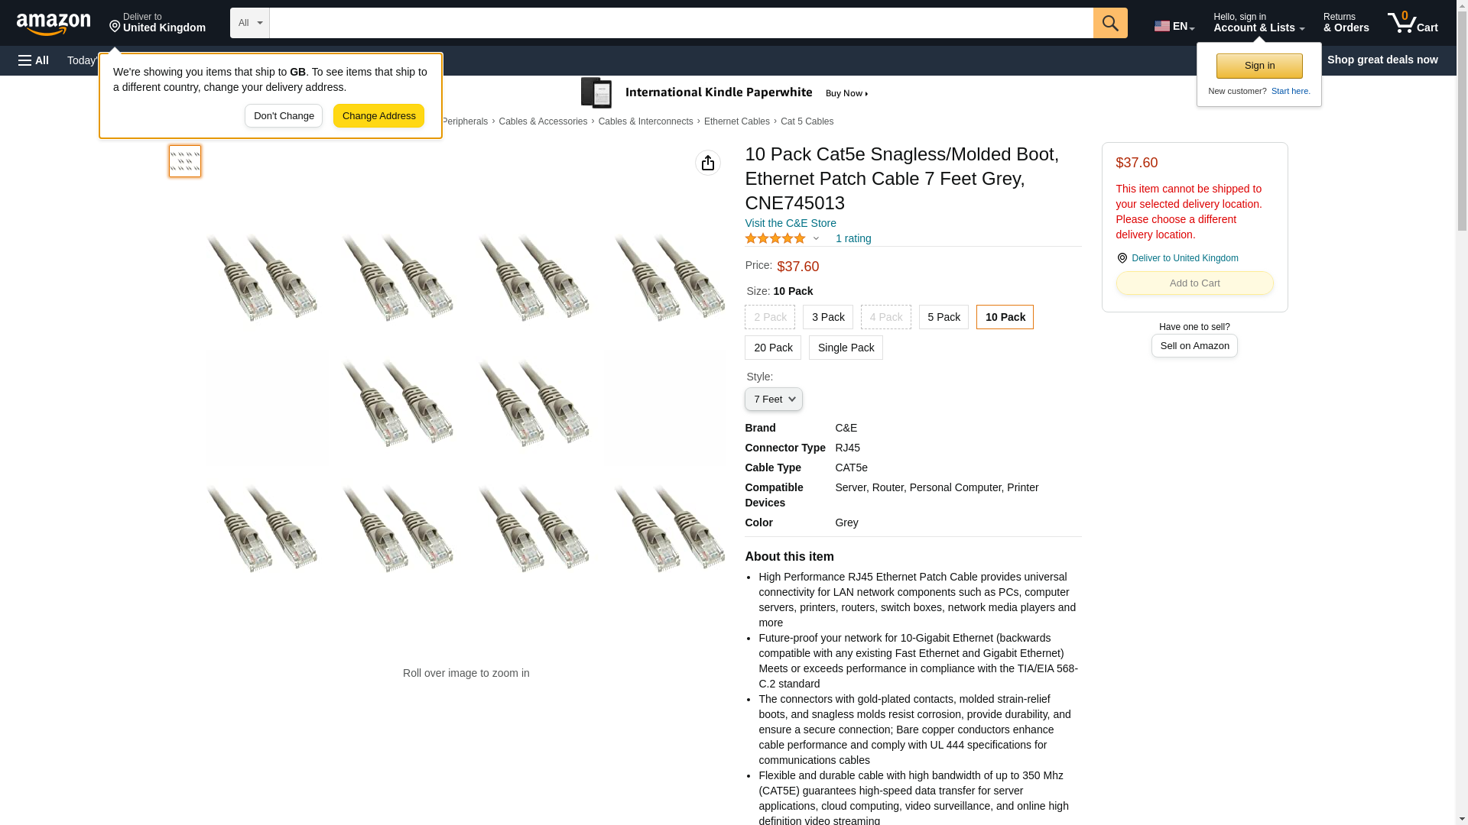Open Returns & Orders
This screenshot has width=1468, height=825.
pyautogui.click(x=1346, y=23)
